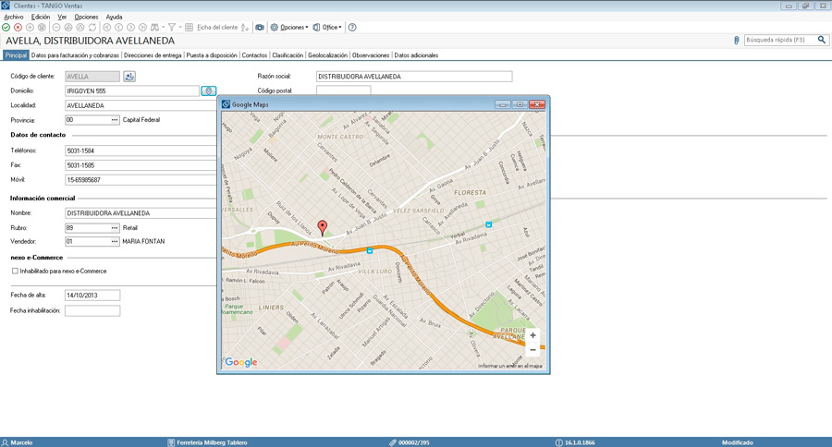Image resolution: width=832 pixels, height=447 pixels.
Task: Open the Ayuda menu
Action: (114, 17)
